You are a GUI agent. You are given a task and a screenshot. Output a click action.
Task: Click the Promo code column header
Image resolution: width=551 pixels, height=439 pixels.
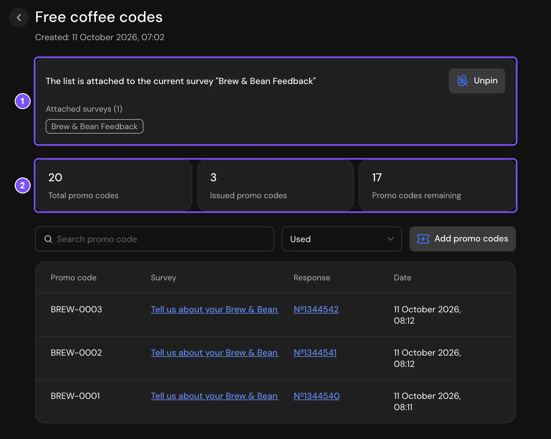click(74, 278)
